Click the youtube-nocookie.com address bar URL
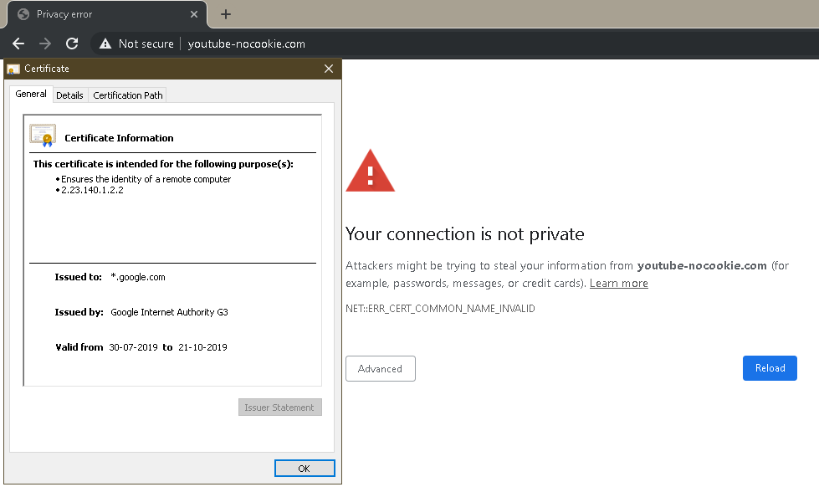 coord(247,44)
